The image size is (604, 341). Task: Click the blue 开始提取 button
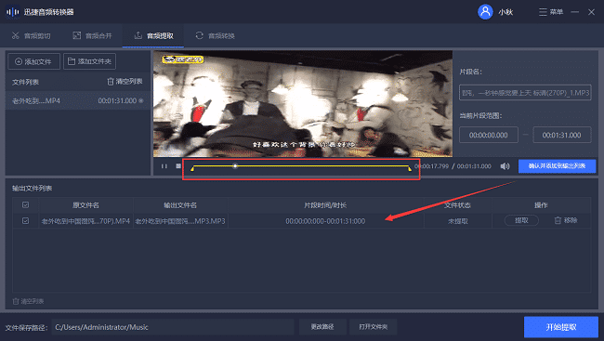[561, 327]
